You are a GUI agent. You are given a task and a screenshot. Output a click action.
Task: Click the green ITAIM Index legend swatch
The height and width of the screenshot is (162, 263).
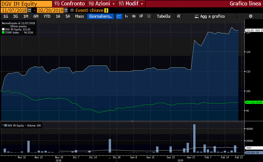pyautogui.click(x=3, y=32)
